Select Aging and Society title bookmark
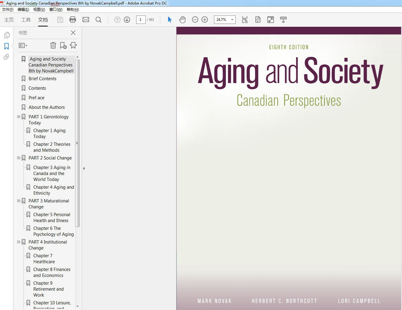The image size is (402, 310). (51, 65)
